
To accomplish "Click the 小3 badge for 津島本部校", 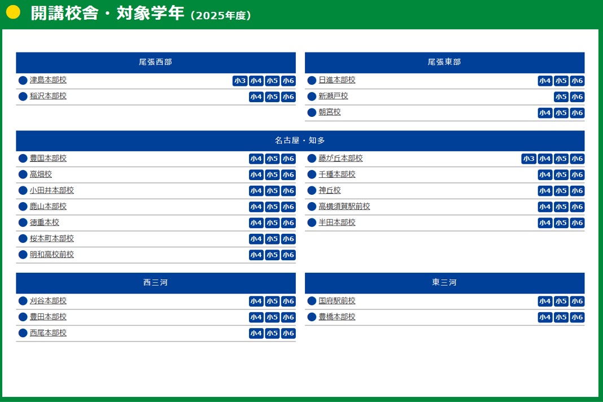I will click(x=240, y=81).
